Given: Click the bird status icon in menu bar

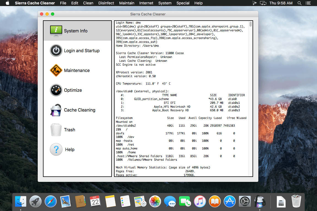Looking at the screenshot, I should pyautogui.click(x=254, y=3).
